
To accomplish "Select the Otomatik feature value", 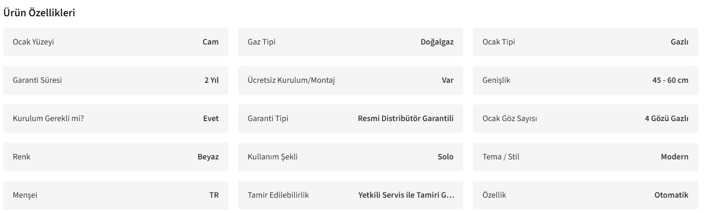I will (x=671, y=195).
